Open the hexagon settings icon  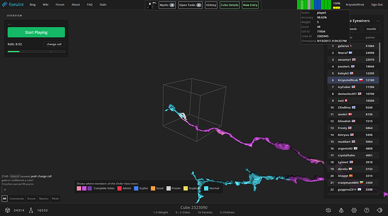(354, 210)
